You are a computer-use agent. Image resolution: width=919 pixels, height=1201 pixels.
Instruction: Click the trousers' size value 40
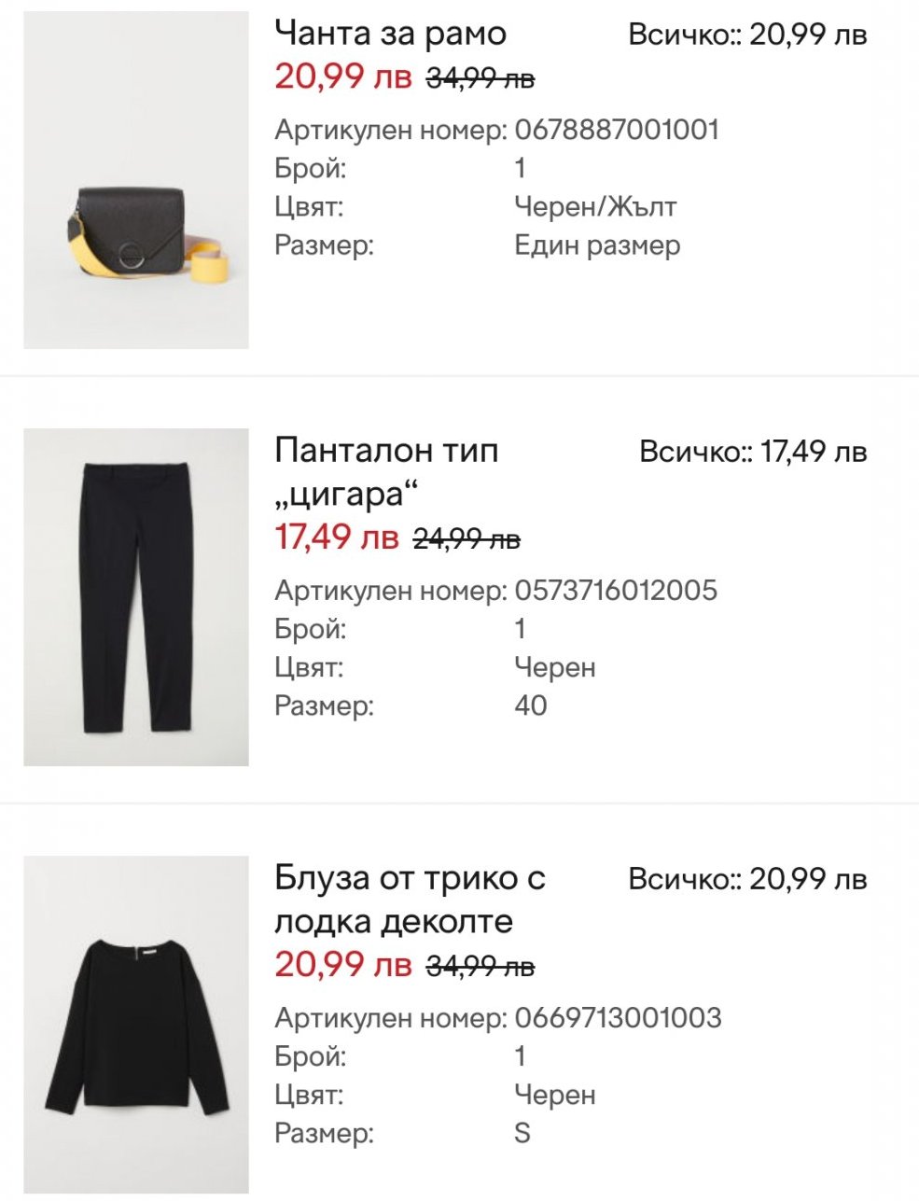[x=531, y=705]
